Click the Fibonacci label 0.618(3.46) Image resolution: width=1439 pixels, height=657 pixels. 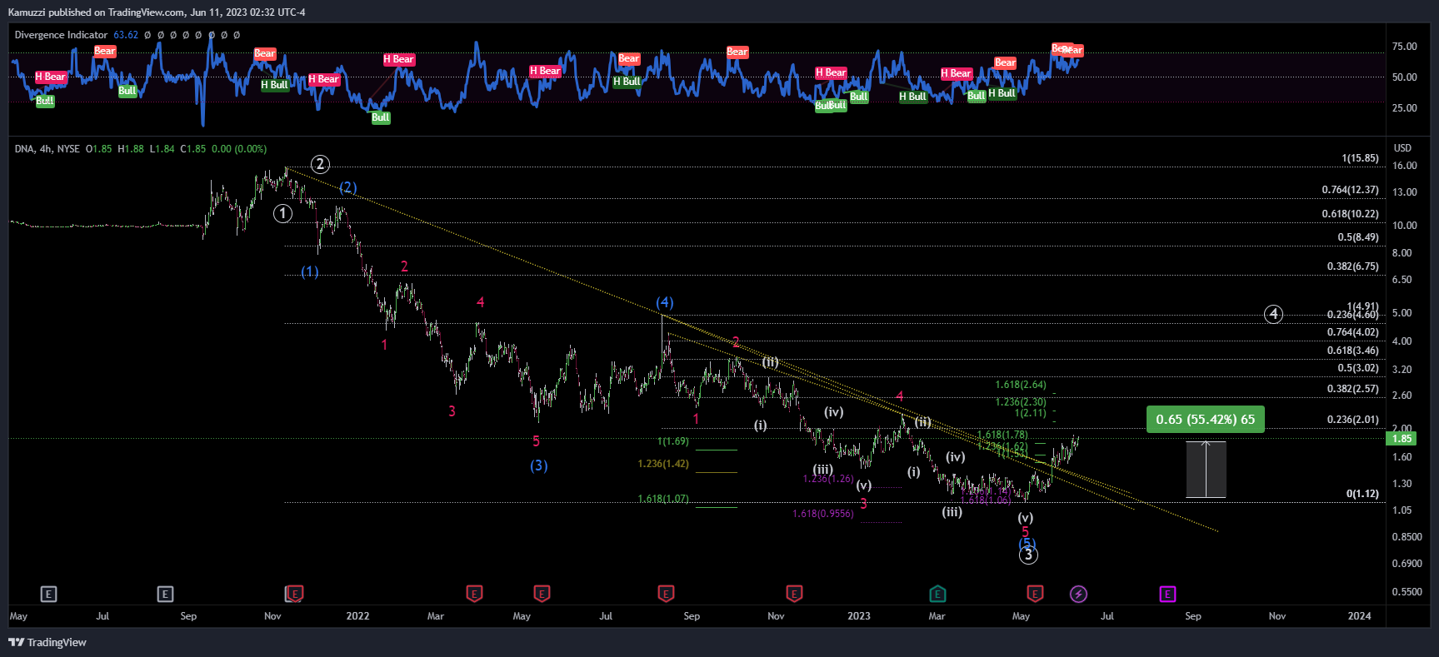coord(1353,351)
